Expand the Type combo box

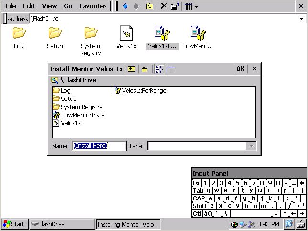(252, 146)
